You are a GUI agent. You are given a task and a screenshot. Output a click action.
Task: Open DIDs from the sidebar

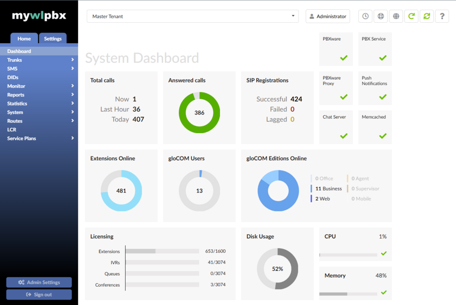pyautogui.click(x=13, y=77)
